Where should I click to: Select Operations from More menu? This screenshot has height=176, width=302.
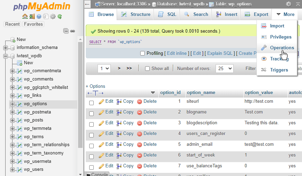click(x=277, y=48)
